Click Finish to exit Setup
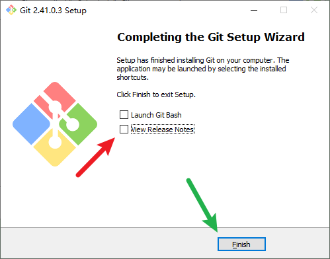330x259 pixels. pos(241,244)
